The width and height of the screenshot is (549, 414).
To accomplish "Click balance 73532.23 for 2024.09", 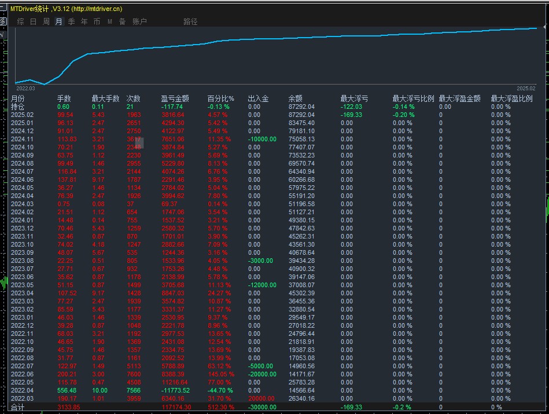I will click(301, 155).
